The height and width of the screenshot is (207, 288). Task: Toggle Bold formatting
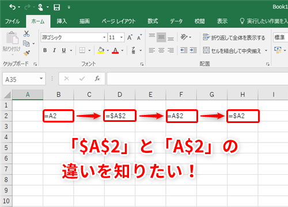coord(45,50)
